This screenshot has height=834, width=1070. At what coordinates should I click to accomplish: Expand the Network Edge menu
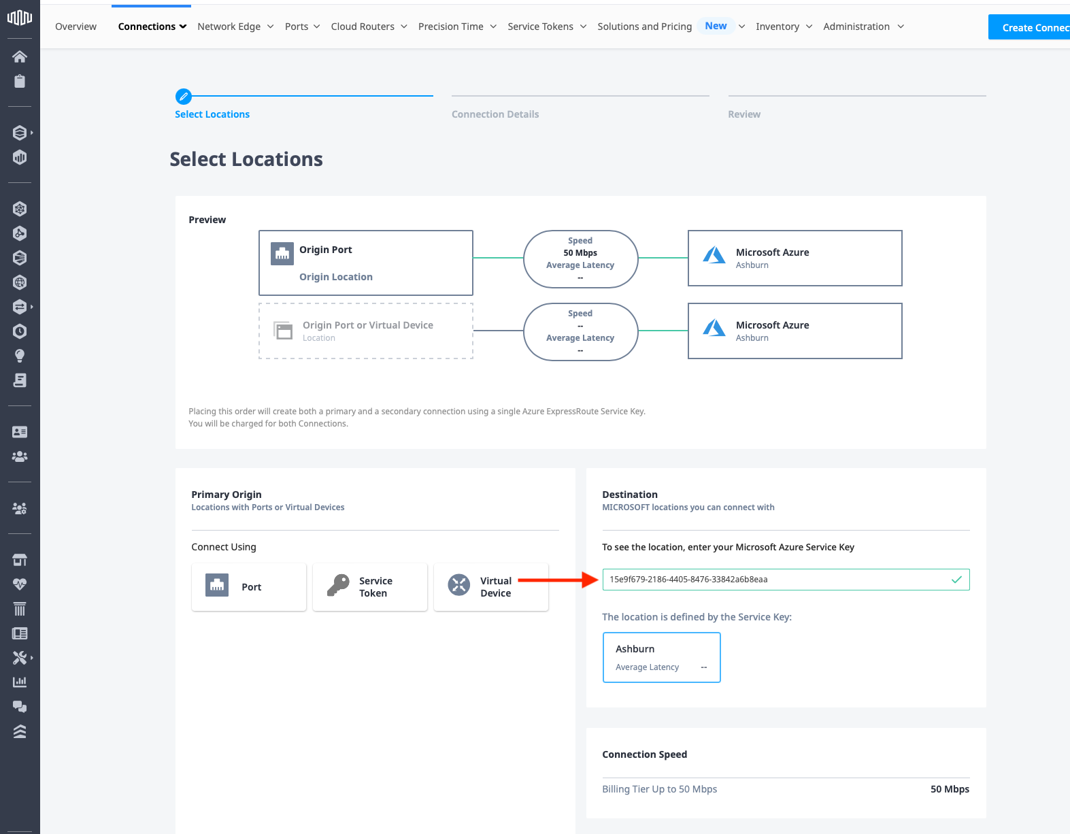point(235,27)
